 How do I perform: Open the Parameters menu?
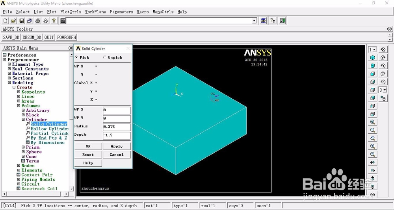pyautogui.click(x=122, y=12)
